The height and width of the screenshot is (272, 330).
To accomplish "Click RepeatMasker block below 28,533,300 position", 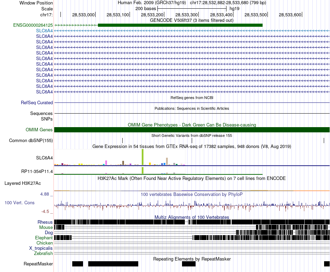I will click(189, 264).
